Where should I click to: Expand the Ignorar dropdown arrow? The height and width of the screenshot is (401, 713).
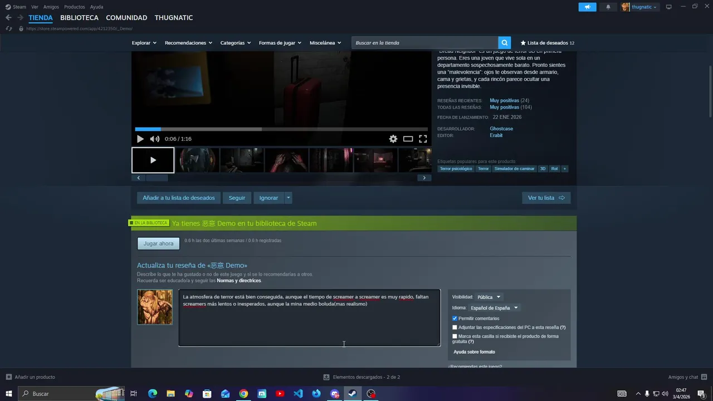pos(288,198)
